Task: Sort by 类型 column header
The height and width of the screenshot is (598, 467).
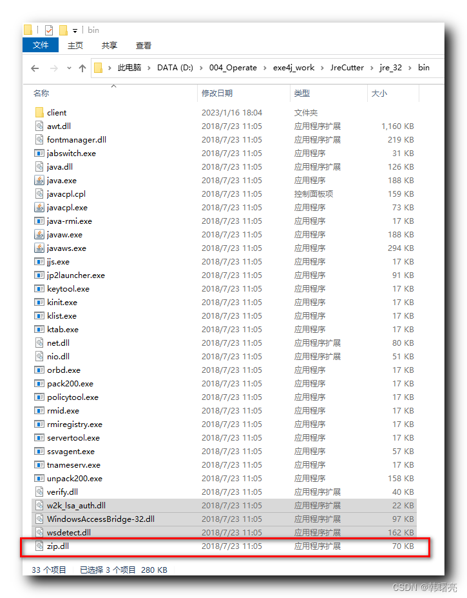Action: [302, 93]
